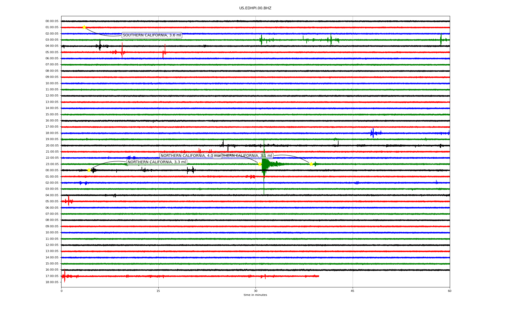Click the SOUTHERN CALIFORNIA, 3.6 ml annotation label
This screenshot has width=511, height=319.
(x=152, y=35)
